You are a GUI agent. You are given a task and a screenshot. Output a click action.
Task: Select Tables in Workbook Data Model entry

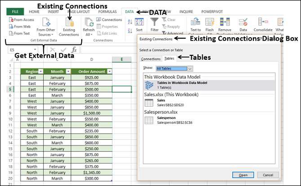(209, 85)
